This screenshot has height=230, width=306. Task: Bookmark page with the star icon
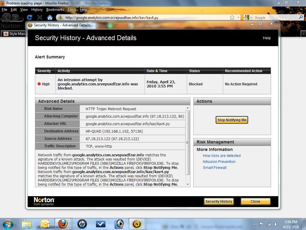[232, 17]
